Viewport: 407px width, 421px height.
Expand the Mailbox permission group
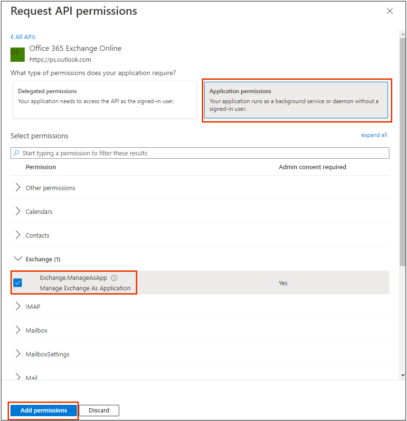[x=18, y=330]
